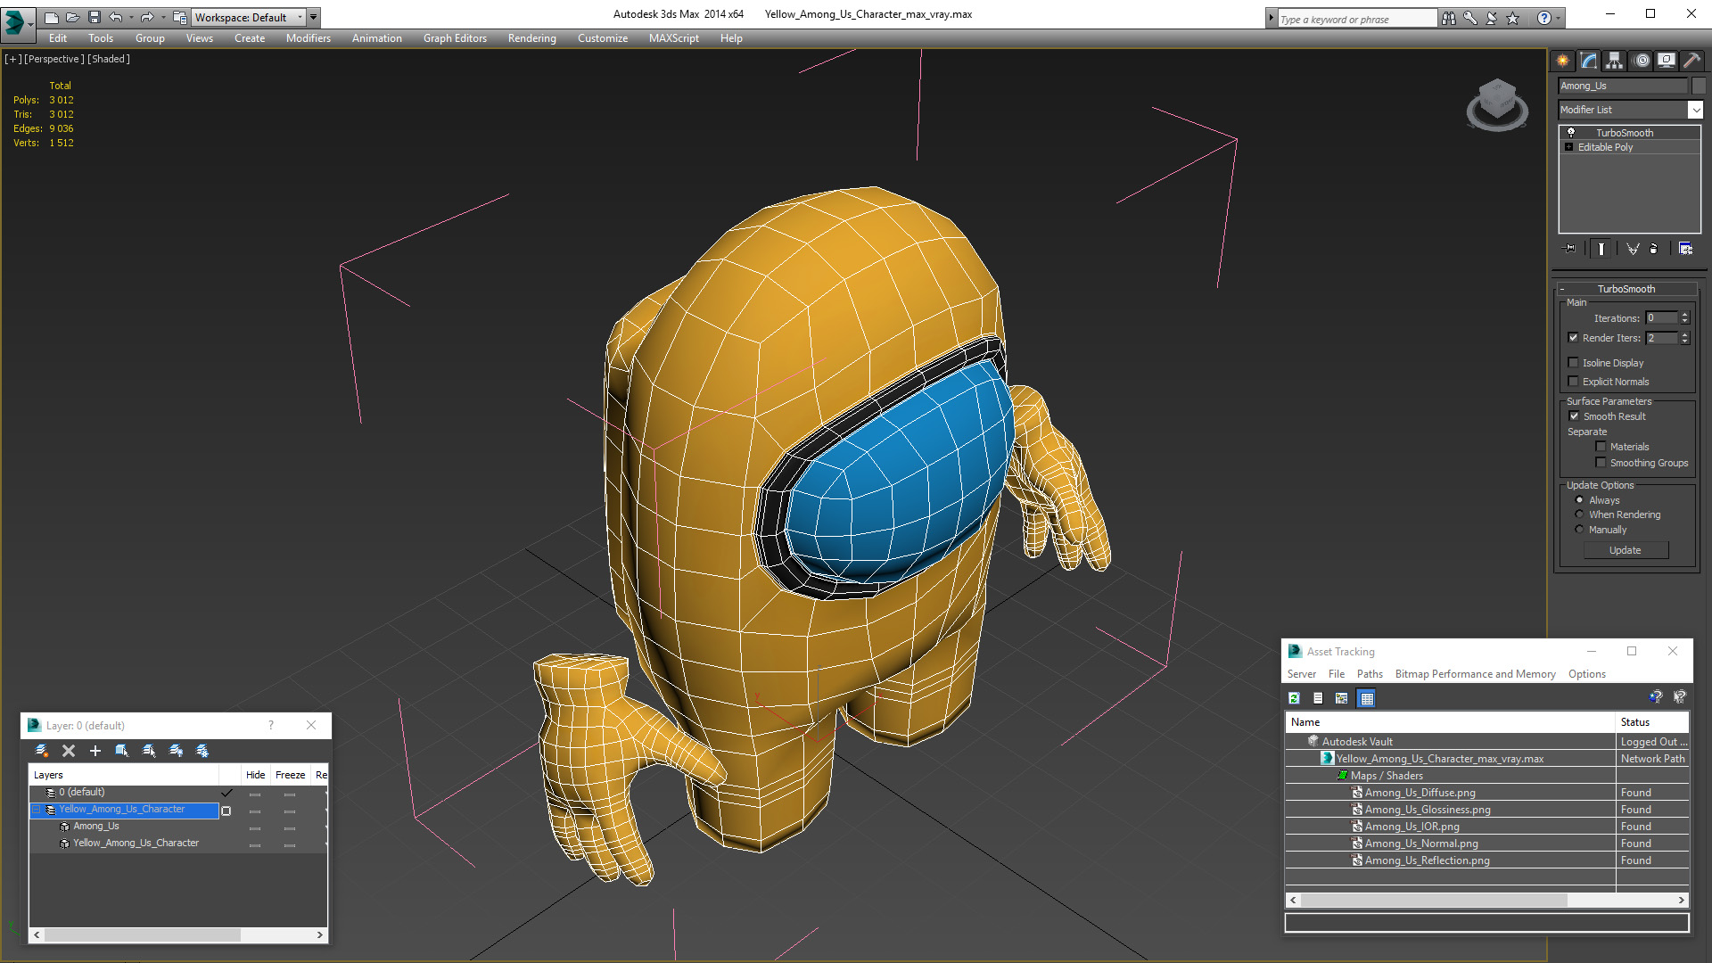Click Refresh icon in Asset Tracking toolbar
Image resolution: width=1712 pixels, height=963 pixels.
[x=1294, y=698]
